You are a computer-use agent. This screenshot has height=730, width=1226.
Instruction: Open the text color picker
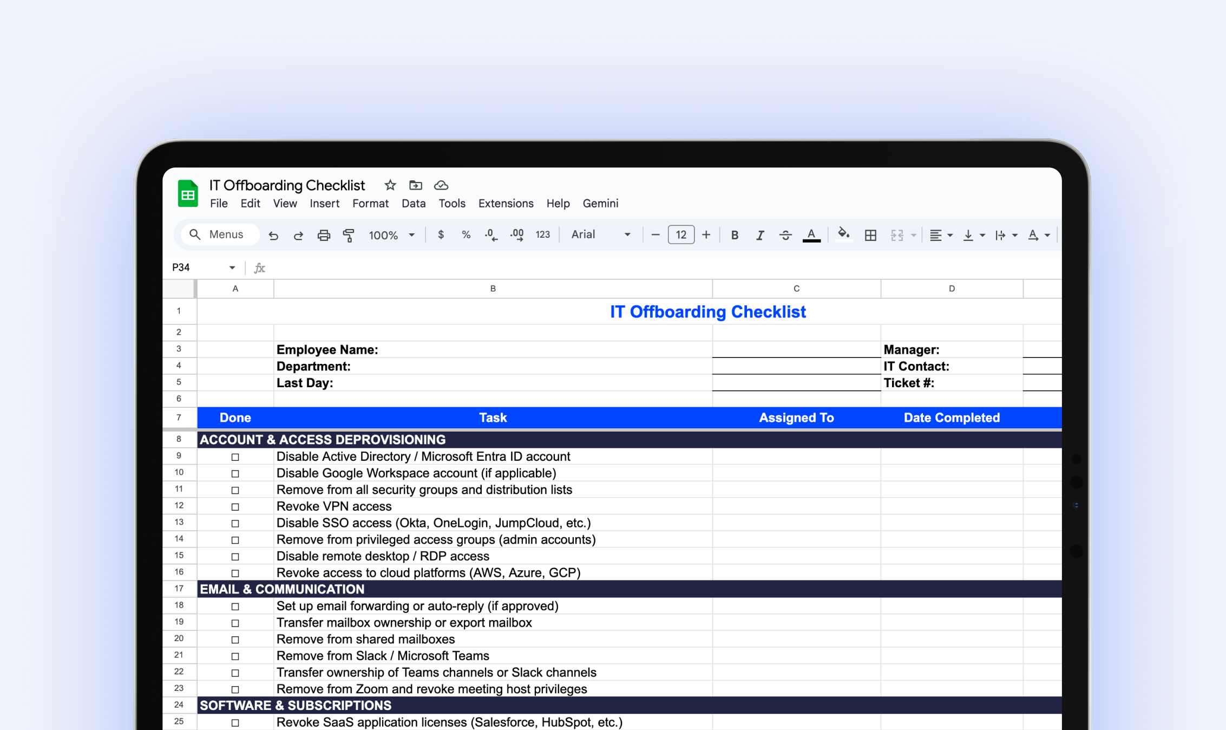pos(811,234)
